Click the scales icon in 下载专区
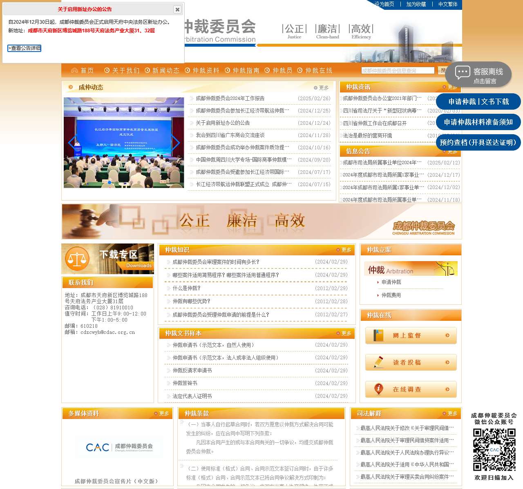The width and height of the screenshot is (523, 489). coord(77,259)
